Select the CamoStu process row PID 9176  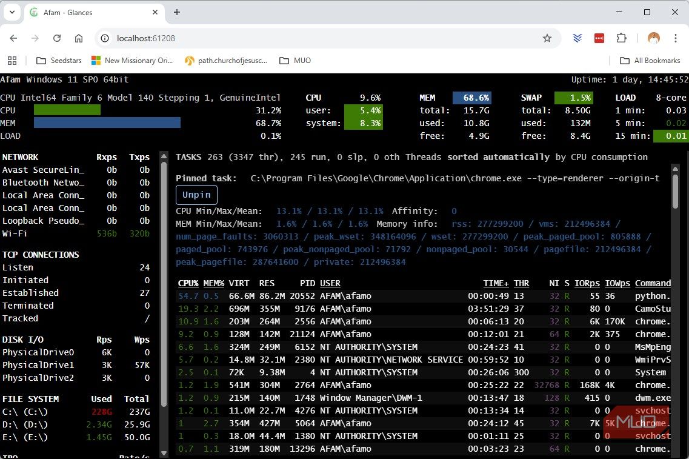424,309
